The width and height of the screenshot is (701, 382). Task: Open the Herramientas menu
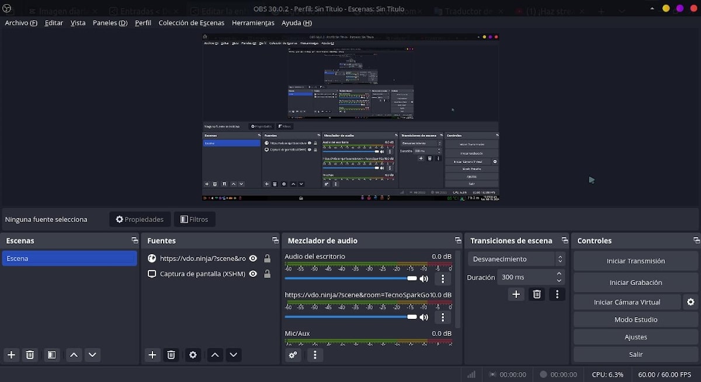coord(253,23)
